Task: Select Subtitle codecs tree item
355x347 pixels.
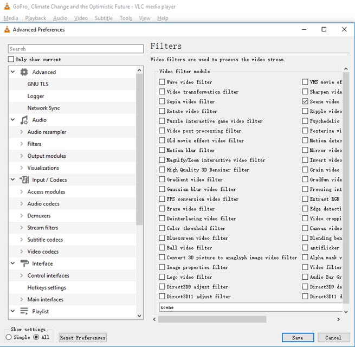Action: [46, 240]
